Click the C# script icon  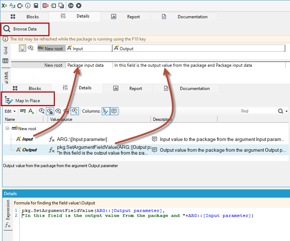pos(20,5)
